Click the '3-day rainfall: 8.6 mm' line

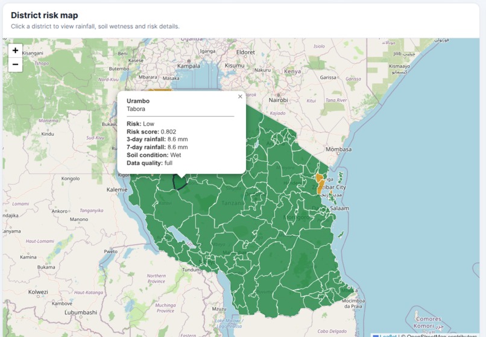(157, 140)
